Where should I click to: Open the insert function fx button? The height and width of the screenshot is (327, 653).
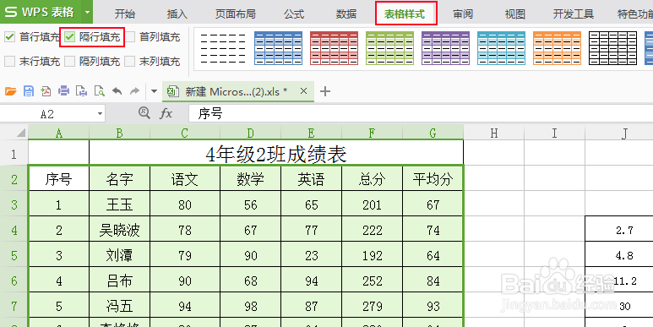pos(166,113)
